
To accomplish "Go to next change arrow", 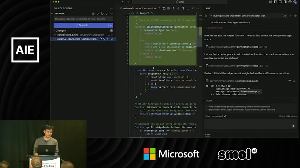I will click(178, 8).
